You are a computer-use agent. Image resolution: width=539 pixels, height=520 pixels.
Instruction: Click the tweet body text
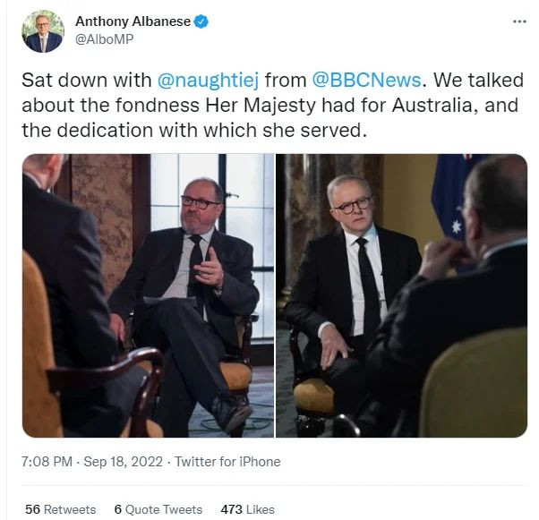(x=272, y=106)
